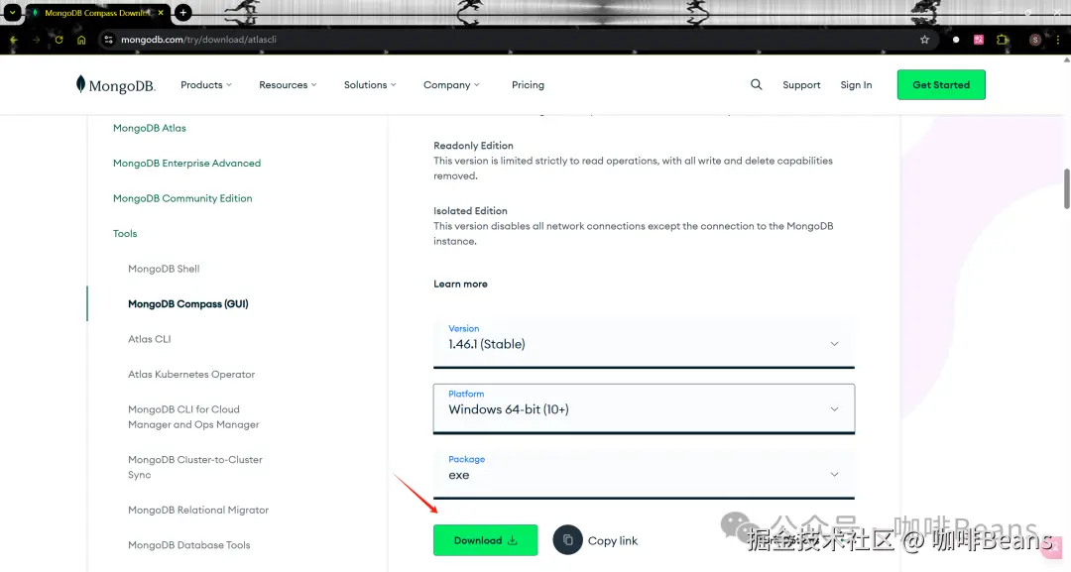Select MongoDB Community Edition in sidebar
Viewport: 1071px width, 572px height.
click(x=182, y=198)
